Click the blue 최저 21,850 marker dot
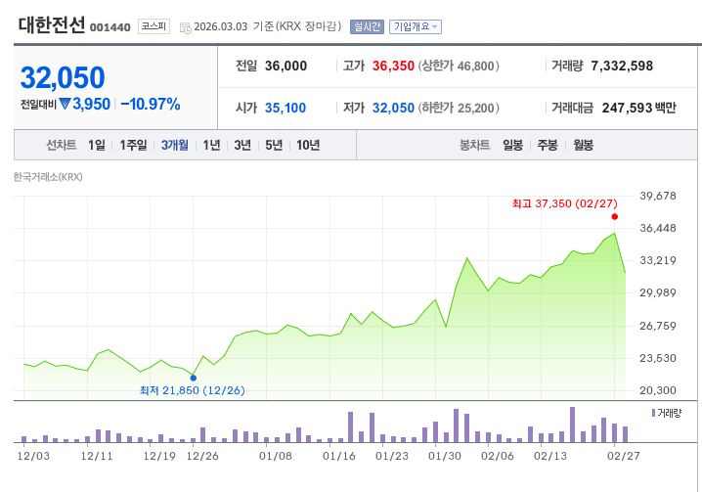This screenshot has height=492, width=702. 194,378
